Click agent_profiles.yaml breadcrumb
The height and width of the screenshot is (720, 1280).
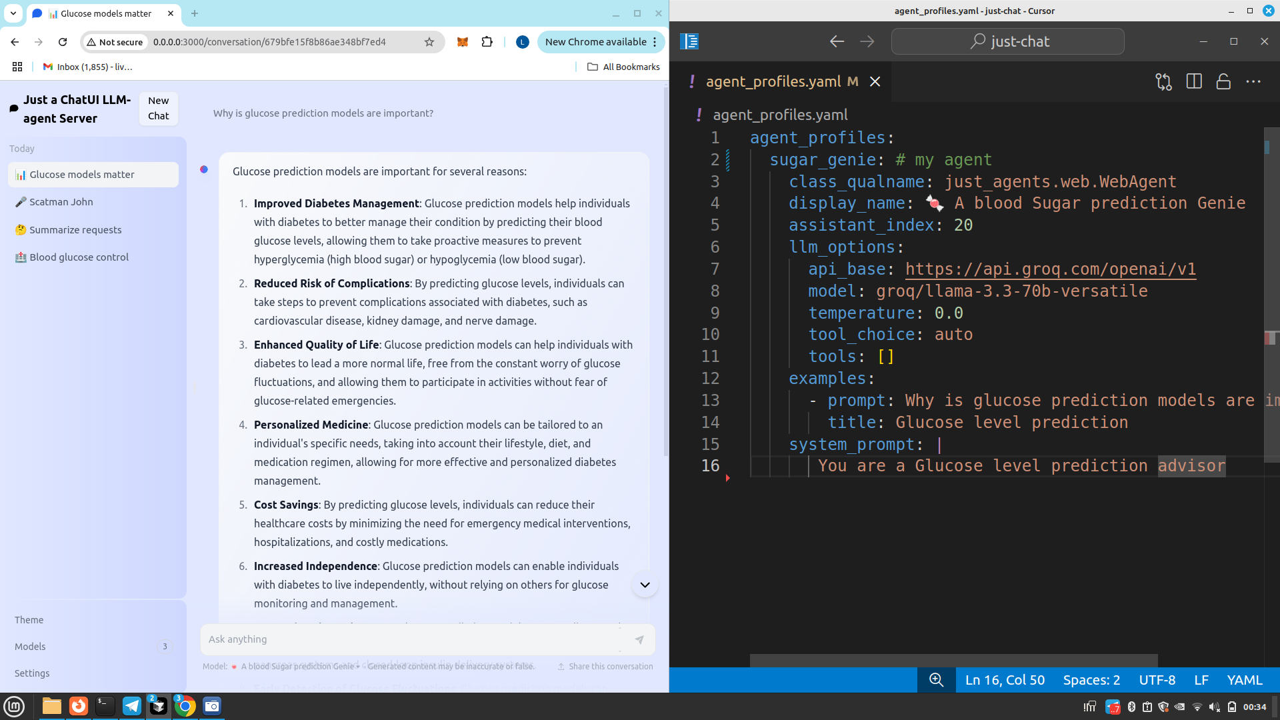[x=780, y=115]
